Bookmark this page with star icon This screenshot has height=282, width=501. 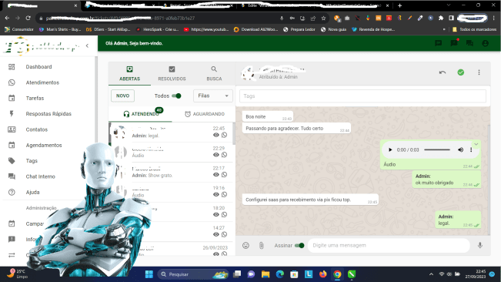(x=323, y=18)
